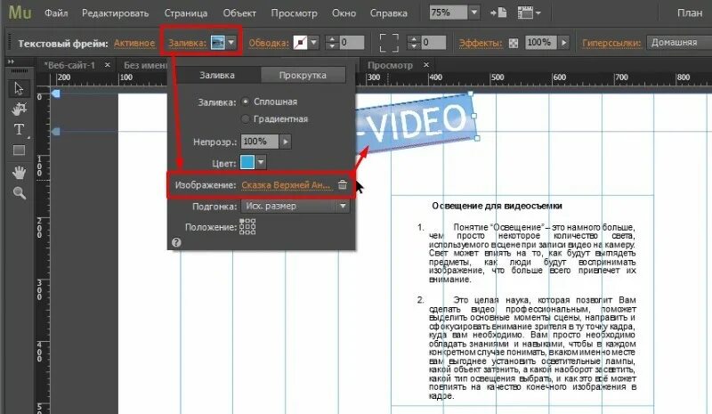Open the Справка menu
The image size is (712, 414).
coord(388,13)
